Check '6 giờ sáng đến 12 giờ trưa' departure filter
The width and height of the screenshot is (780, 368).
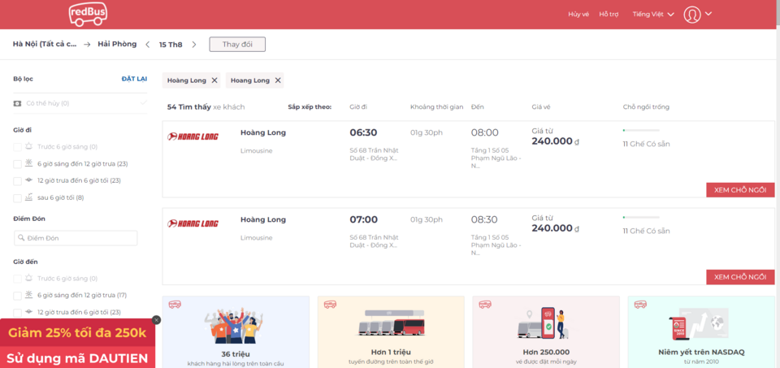coord(18,164)
